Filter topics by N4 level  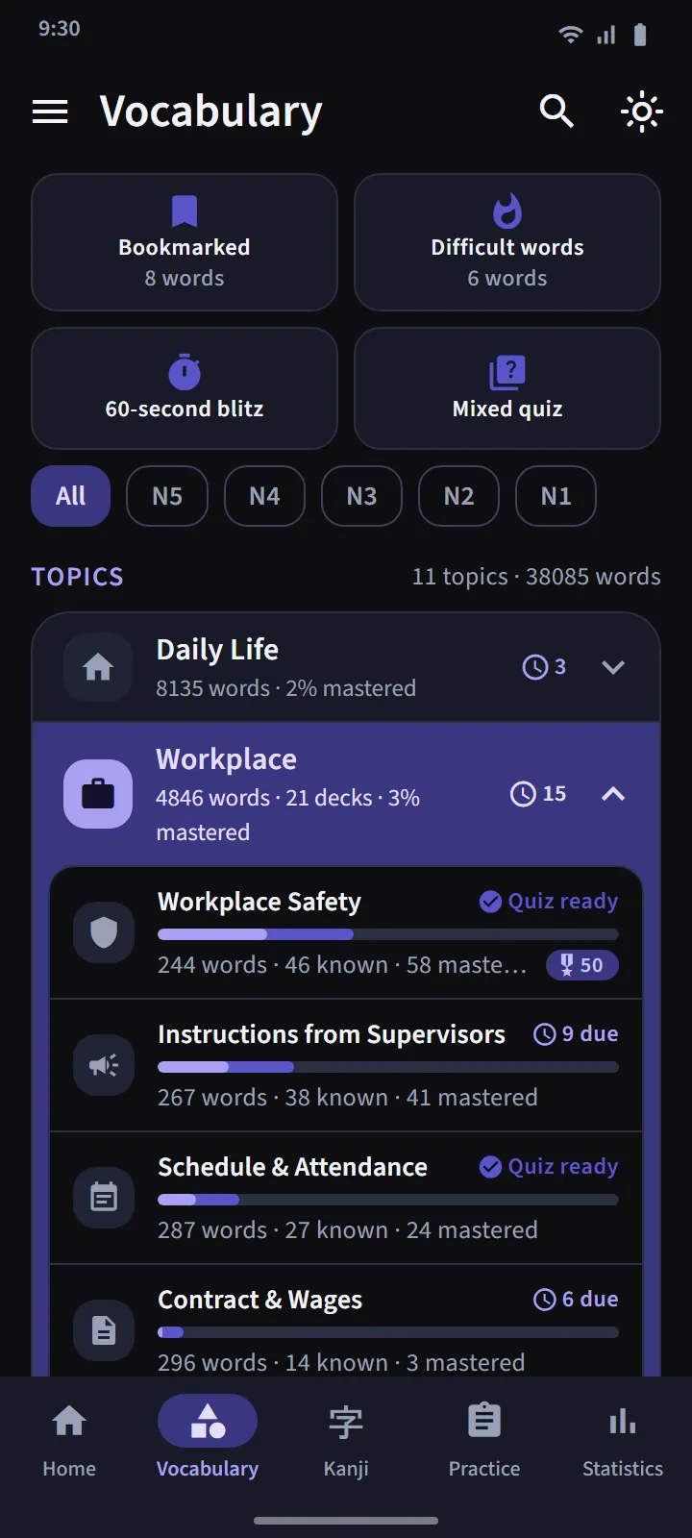point(264,496)
